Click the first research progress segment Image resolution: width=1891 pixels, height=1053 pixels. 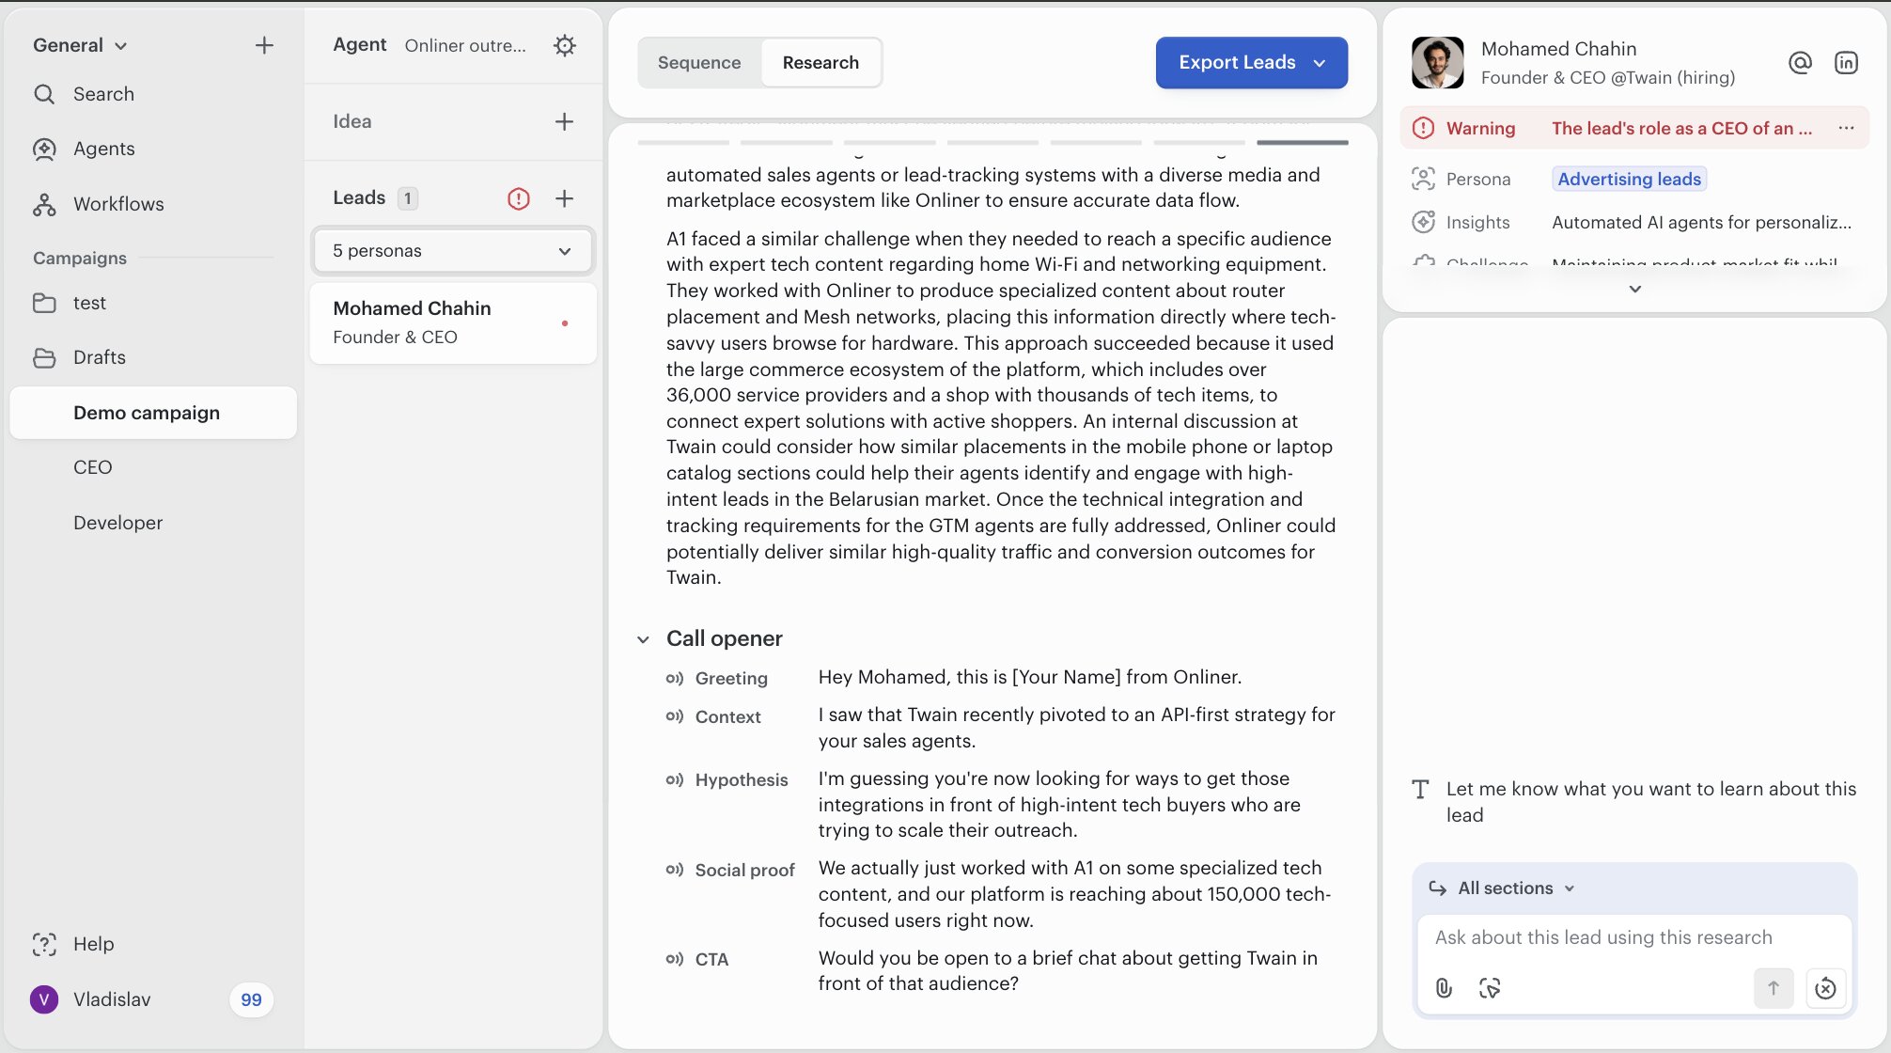(x=683, y=143)
